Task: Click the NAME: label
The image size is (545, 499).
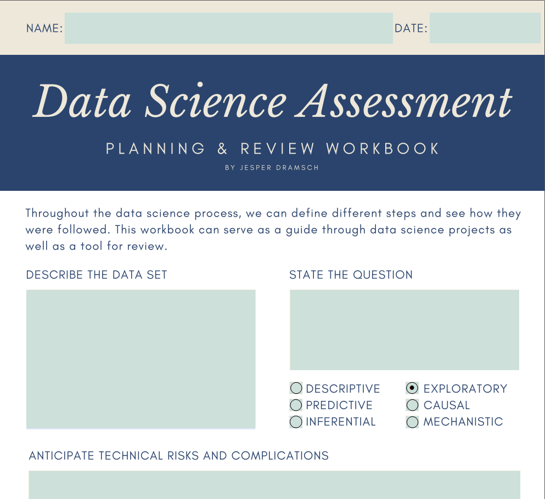Action: (44, 29)
